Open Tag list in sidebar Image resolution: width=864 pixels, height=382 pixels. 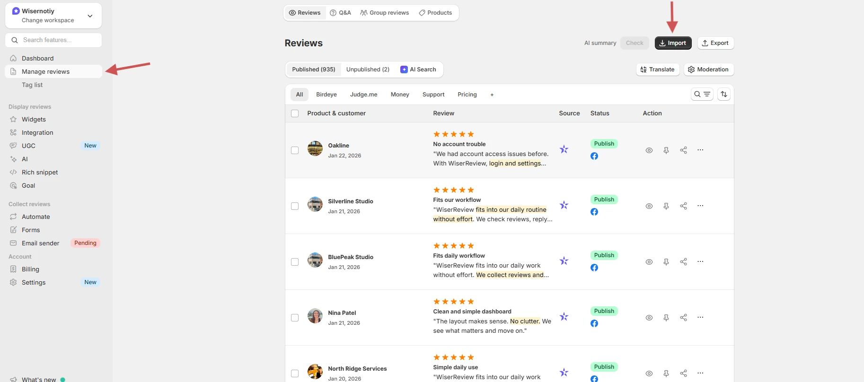(x=32, y=85)
